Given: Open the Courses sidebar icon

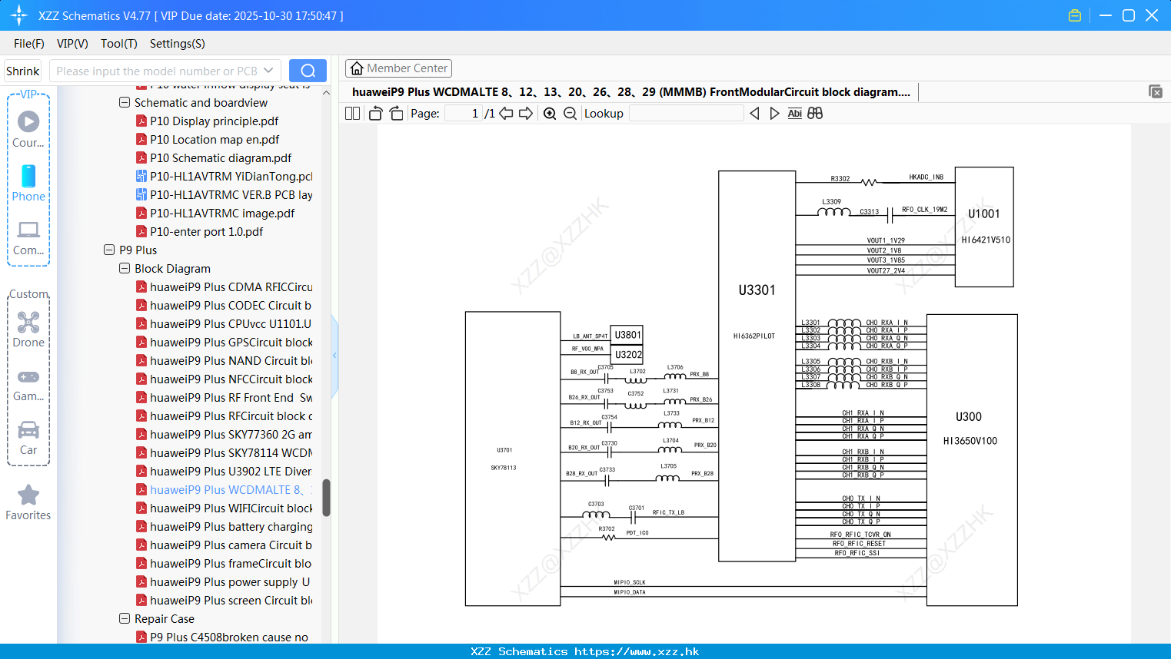Looking at the screenshot, I should click(x=28, y=129).
